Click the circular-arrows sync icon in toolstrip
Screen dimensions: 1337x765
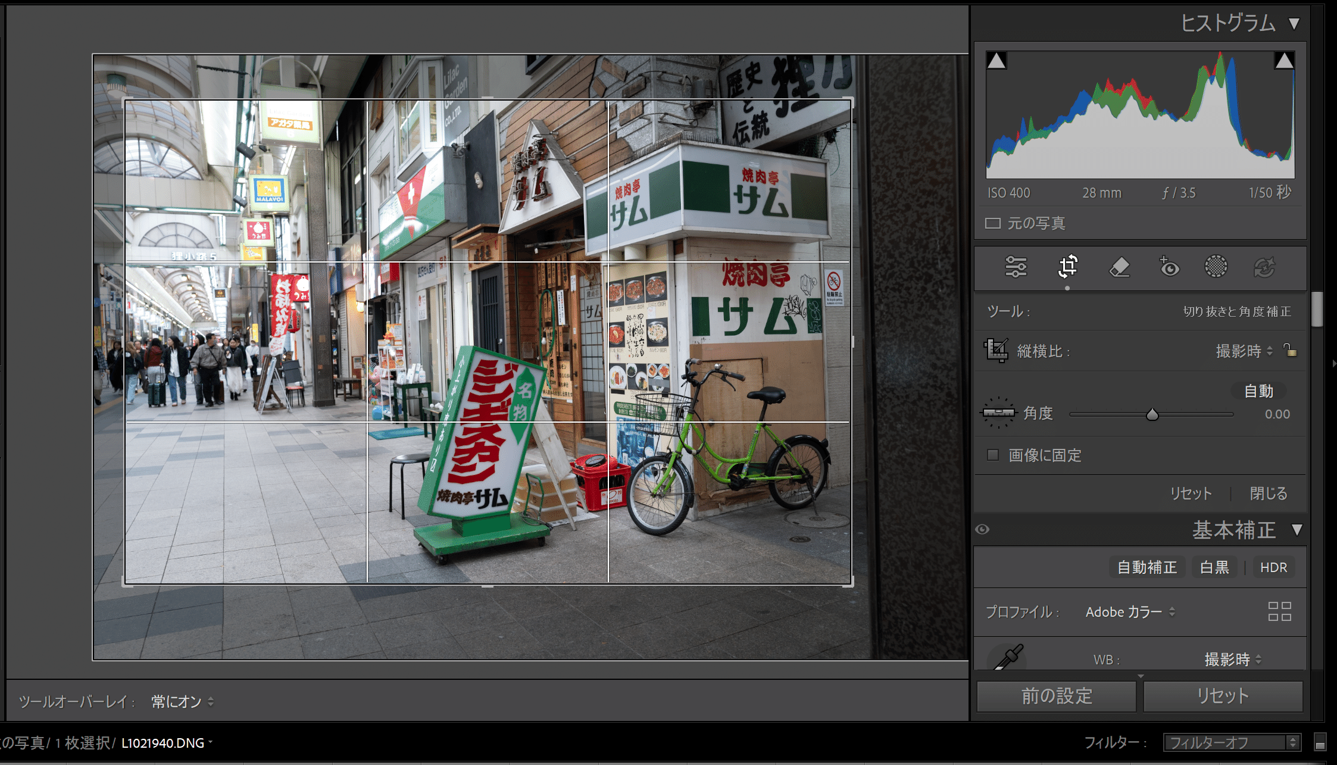(x=1266, y=267)
